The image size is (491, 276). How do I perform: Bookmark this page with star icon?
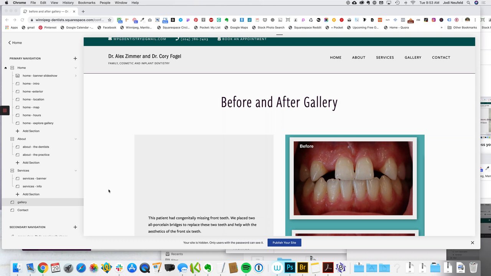click(x=109, y=20)
